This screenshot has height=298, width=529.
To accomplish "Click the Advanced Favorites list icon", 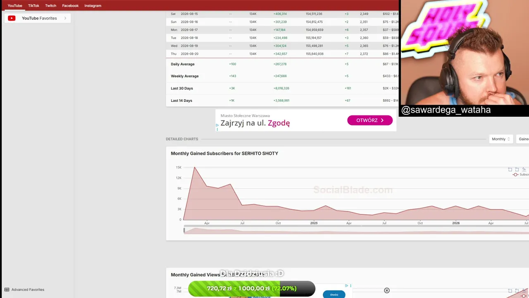I will pos(7,290).
